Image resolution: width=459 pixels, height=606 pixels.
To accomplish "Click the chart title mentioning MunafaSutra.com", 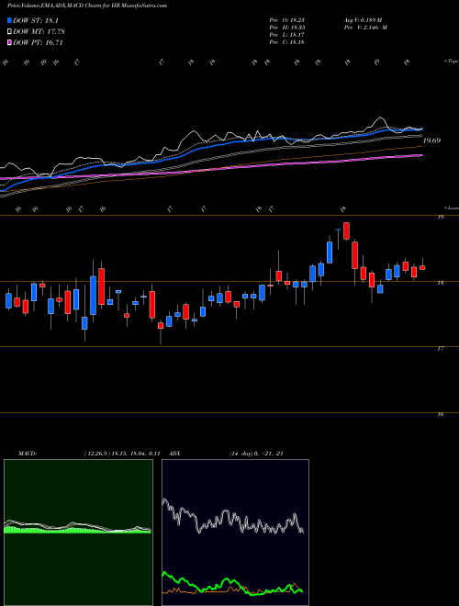I will coord(87,6).
